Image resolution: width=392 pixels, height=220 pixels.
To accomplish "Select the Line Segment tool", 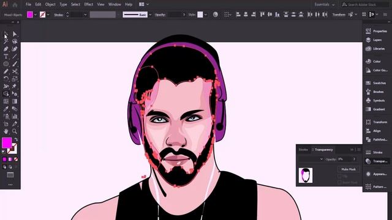I will point(15,56).
